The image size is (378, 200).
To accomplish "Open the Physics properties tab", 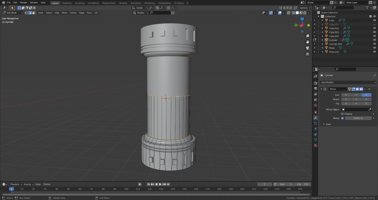I will [316, 129].
